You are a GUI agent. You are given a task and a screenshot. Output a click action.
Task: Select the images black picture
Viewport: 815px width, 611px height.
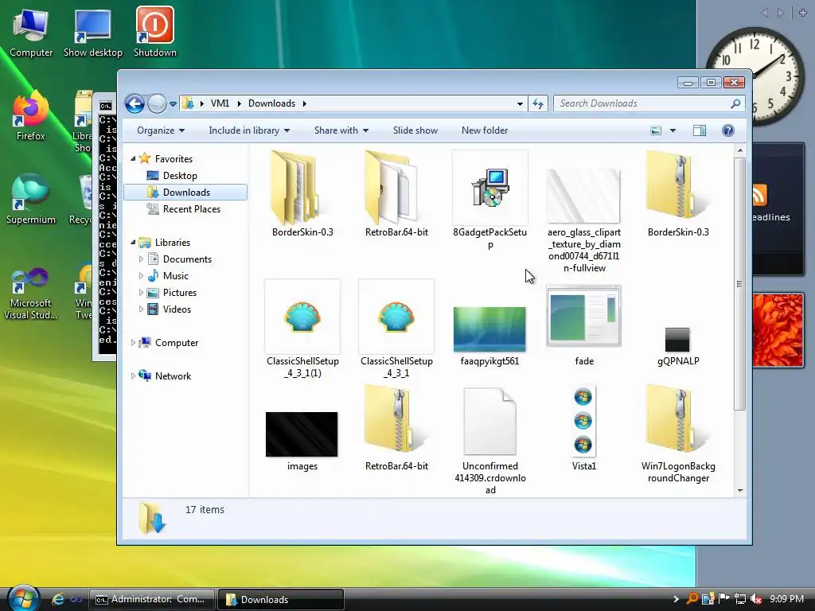coord(302,442)
